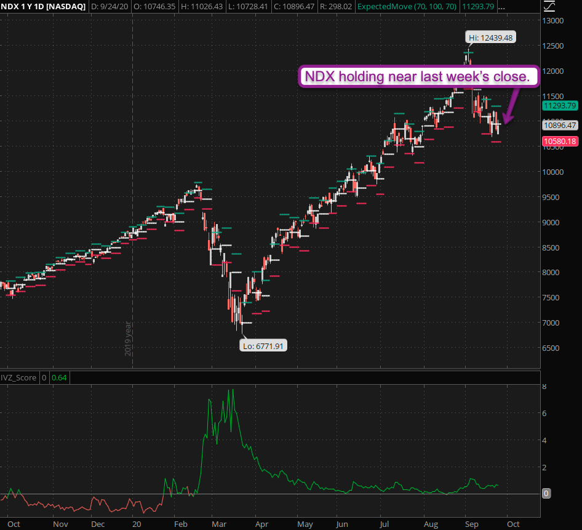Click the 9500 price axis label
Viewport: 582px width, 530px height.
pyautogui.click(x=551, y=197)
